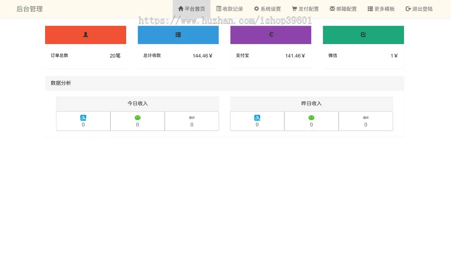Click the euro icon on purple card

click(x=271, y=34)
